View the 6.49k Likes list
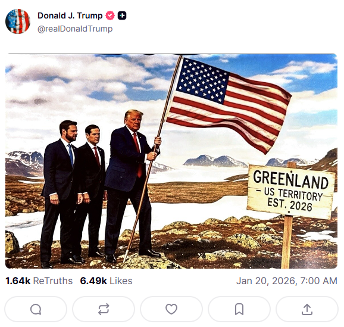The image size is (344, 327). click(x=106, y=281)
